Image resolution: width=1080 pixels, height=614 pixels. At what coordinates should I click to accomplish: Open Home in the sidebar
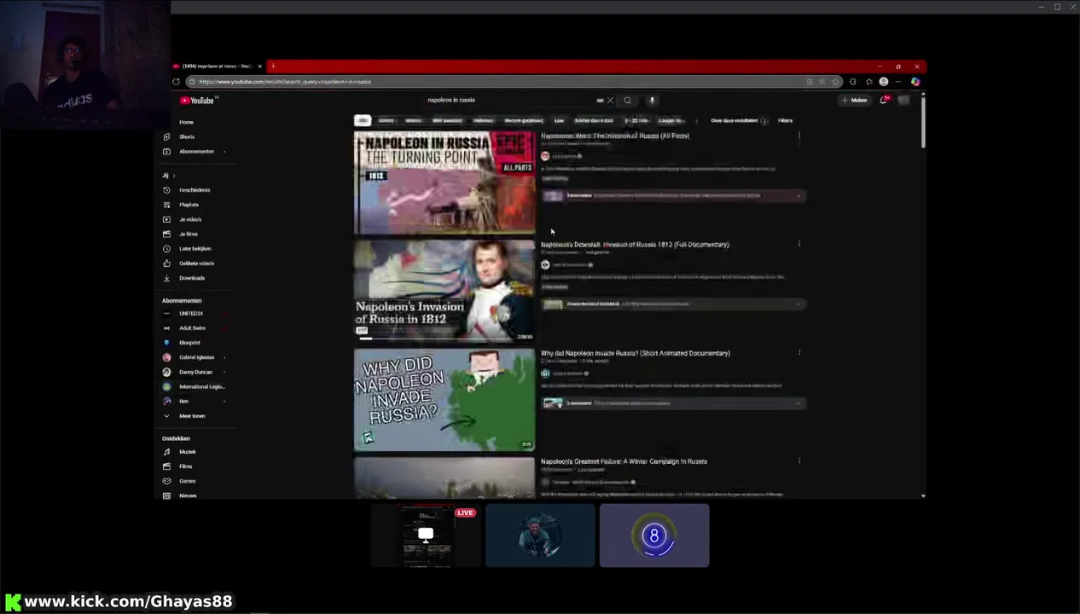tap(186, 122)
